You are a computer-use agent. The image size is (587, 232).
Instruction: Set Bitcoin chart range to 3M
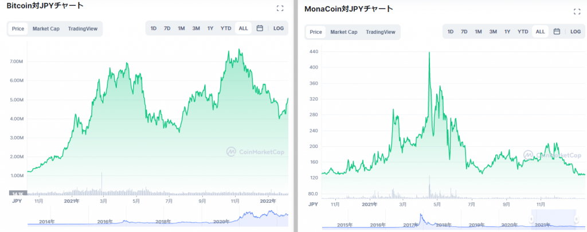196,29
